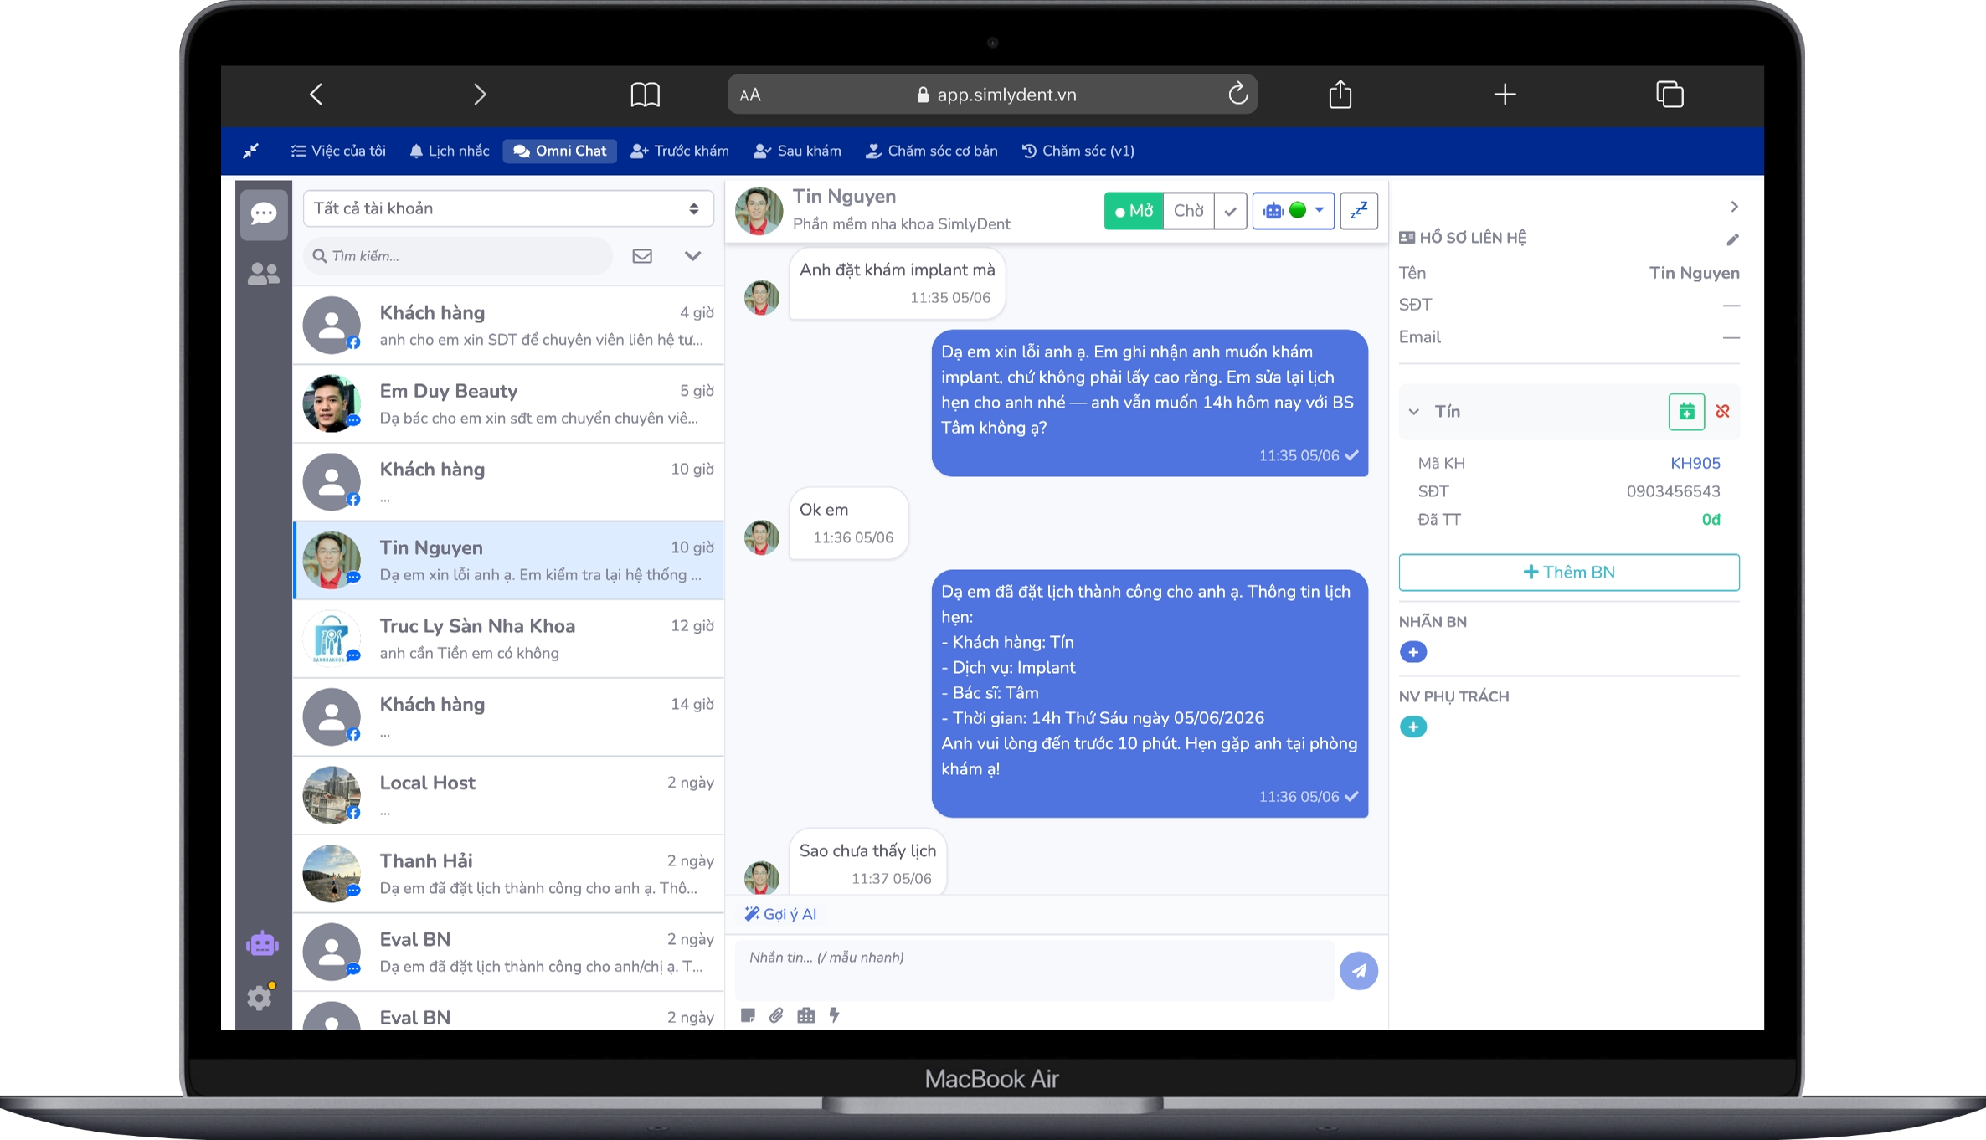
Task: Click the 'Ok em' message bubble
Action: click(x=848, y=522)
